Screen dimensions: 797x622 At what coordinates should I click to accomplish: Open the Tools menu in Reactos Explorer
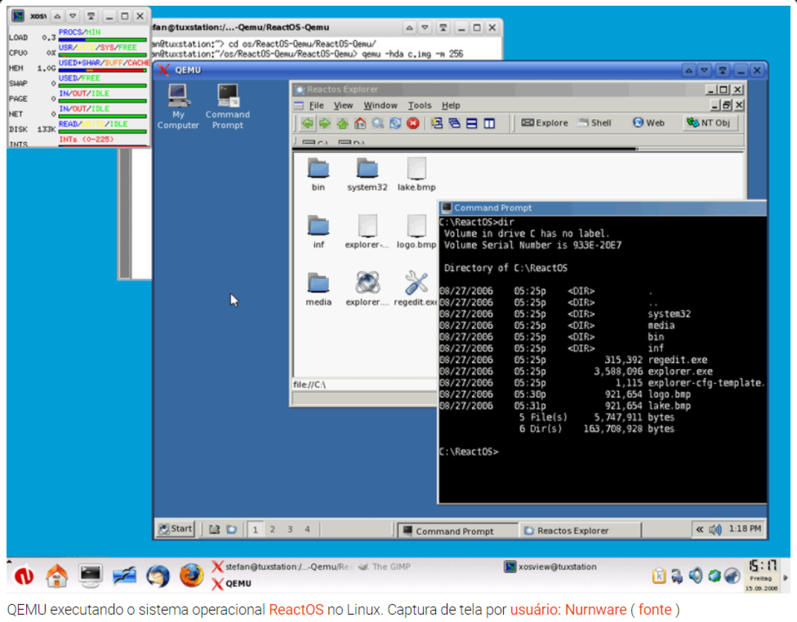(420, 105)
